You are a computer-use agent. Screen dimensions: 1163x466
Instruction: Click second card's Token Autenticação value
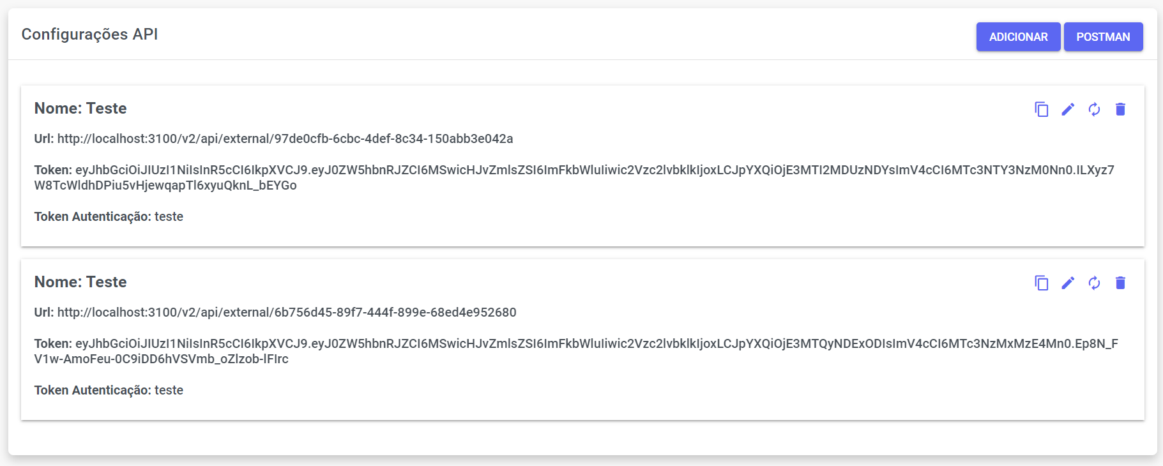point(169,390)
